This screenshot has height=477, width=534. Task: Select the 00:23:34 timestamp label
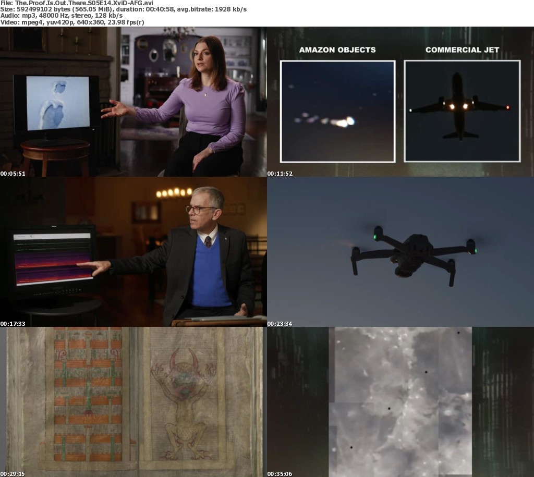[280, 323]
